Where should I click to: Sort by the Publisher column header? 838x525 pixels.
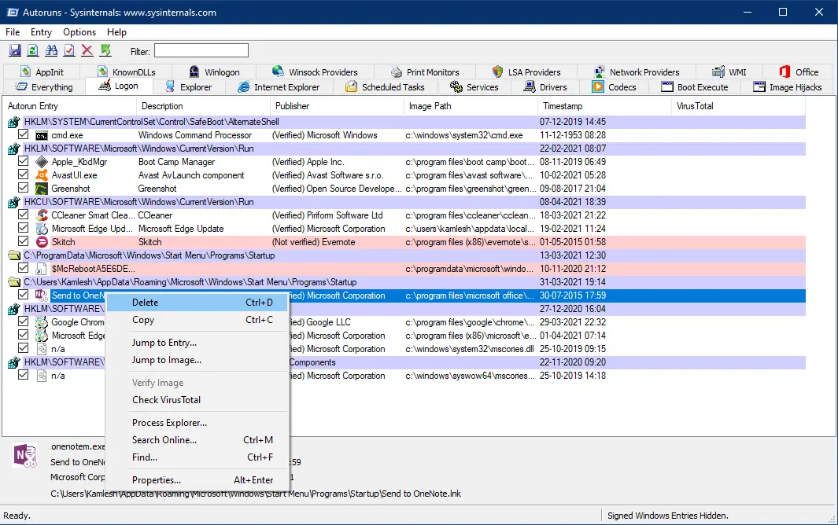[337, 106]
